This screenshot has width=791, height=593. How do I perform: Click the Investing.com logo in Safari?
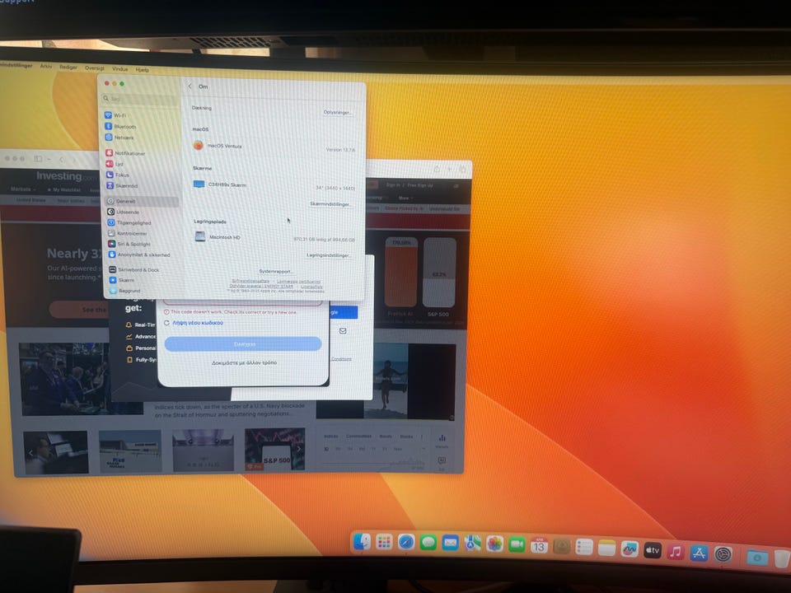[x=66, y=176]
